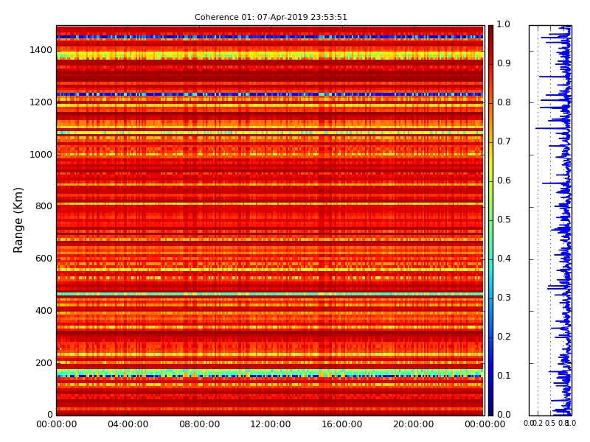Select the "Range (Km)" y-axis label
This screenshot has height=442, width=590.
pyautogui.click(x=18, y=220)
